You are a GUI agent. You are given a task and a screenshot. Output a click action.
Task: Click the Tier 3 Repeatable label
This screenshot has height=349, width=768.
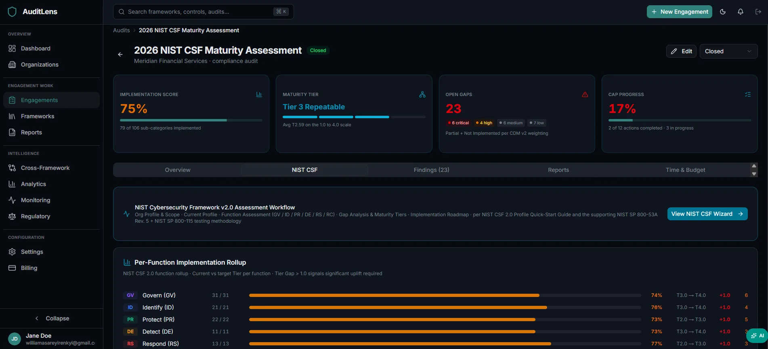click(x=314, y=107)
